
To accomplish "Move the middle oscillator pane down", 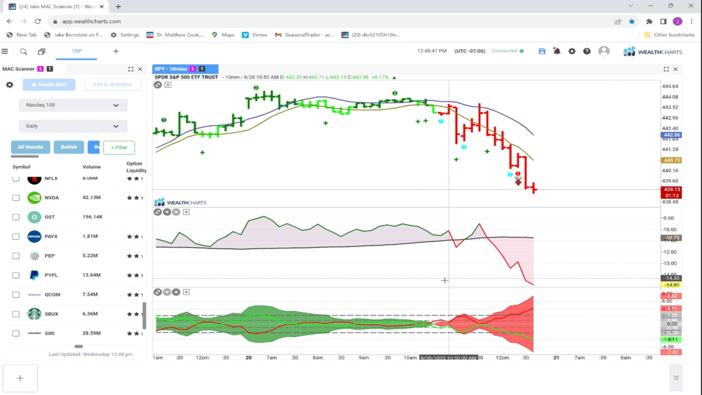I will pyautogui.click(x=167, y=212).
